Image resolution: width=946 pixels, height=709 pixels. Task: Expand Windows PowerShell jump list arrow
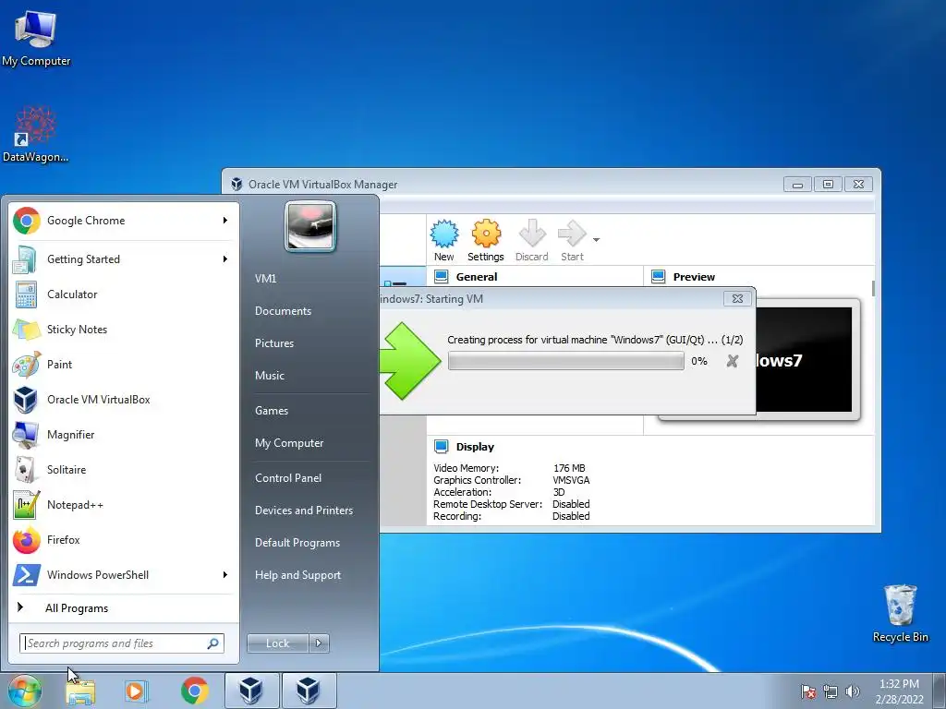click(x=225, y=575)
